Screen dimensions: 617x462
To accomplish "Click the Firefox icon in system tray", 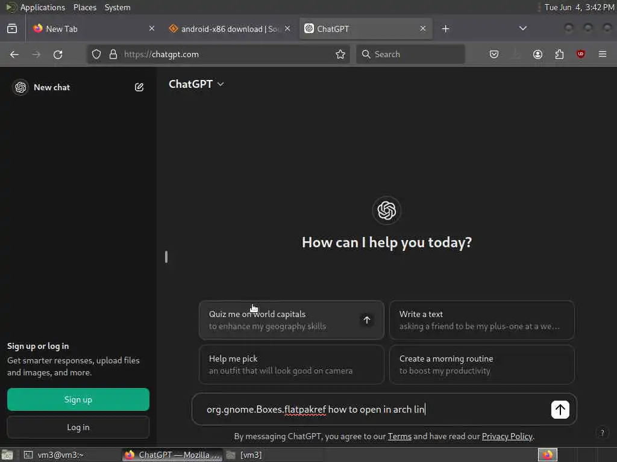I will click(x=547, y=455).
